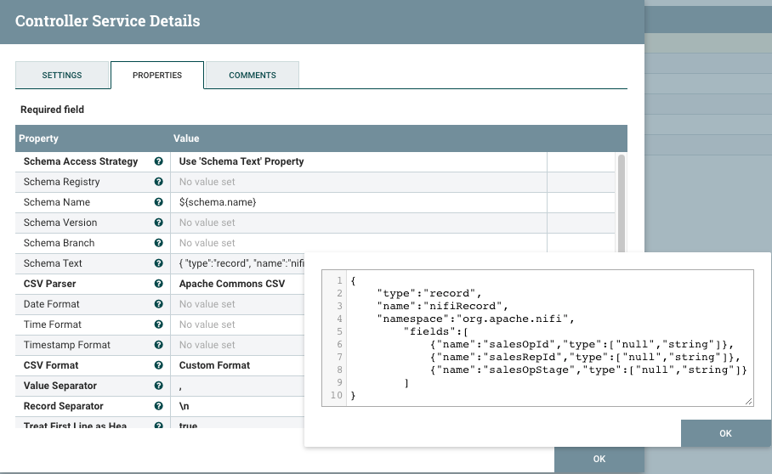Viewport: 772px width, 474px height.
Task: Click inside the schema JSON text editor
Action: [x=544, y=338]
